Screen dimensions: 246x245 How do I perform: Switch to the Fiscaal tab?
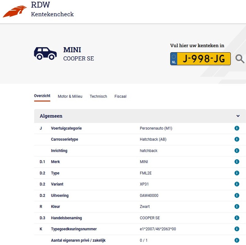(x=120, y=96)
